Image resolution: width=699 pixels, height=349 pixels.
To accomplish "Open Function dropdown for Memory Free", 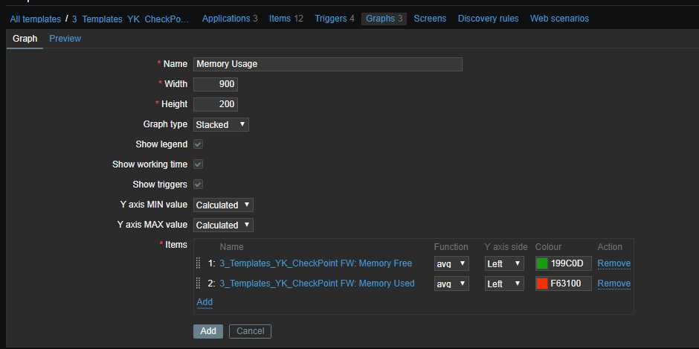I will (451, 263).
